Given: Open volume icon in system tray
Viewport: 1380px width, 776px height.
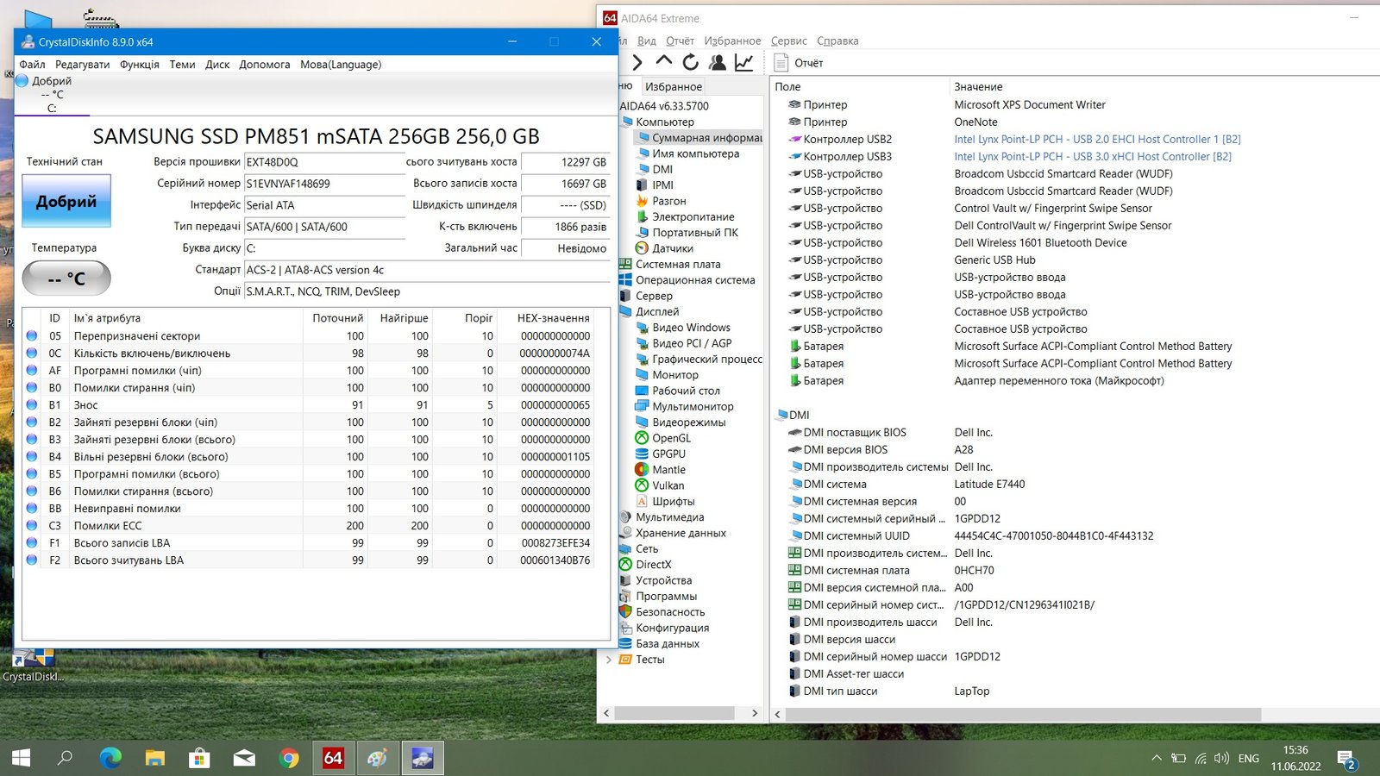Looking at the screenshot, I should click(x=1221, y=759).
